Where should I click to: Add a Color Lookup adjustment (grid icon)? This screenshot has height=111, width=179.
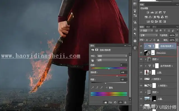point(166,17)
